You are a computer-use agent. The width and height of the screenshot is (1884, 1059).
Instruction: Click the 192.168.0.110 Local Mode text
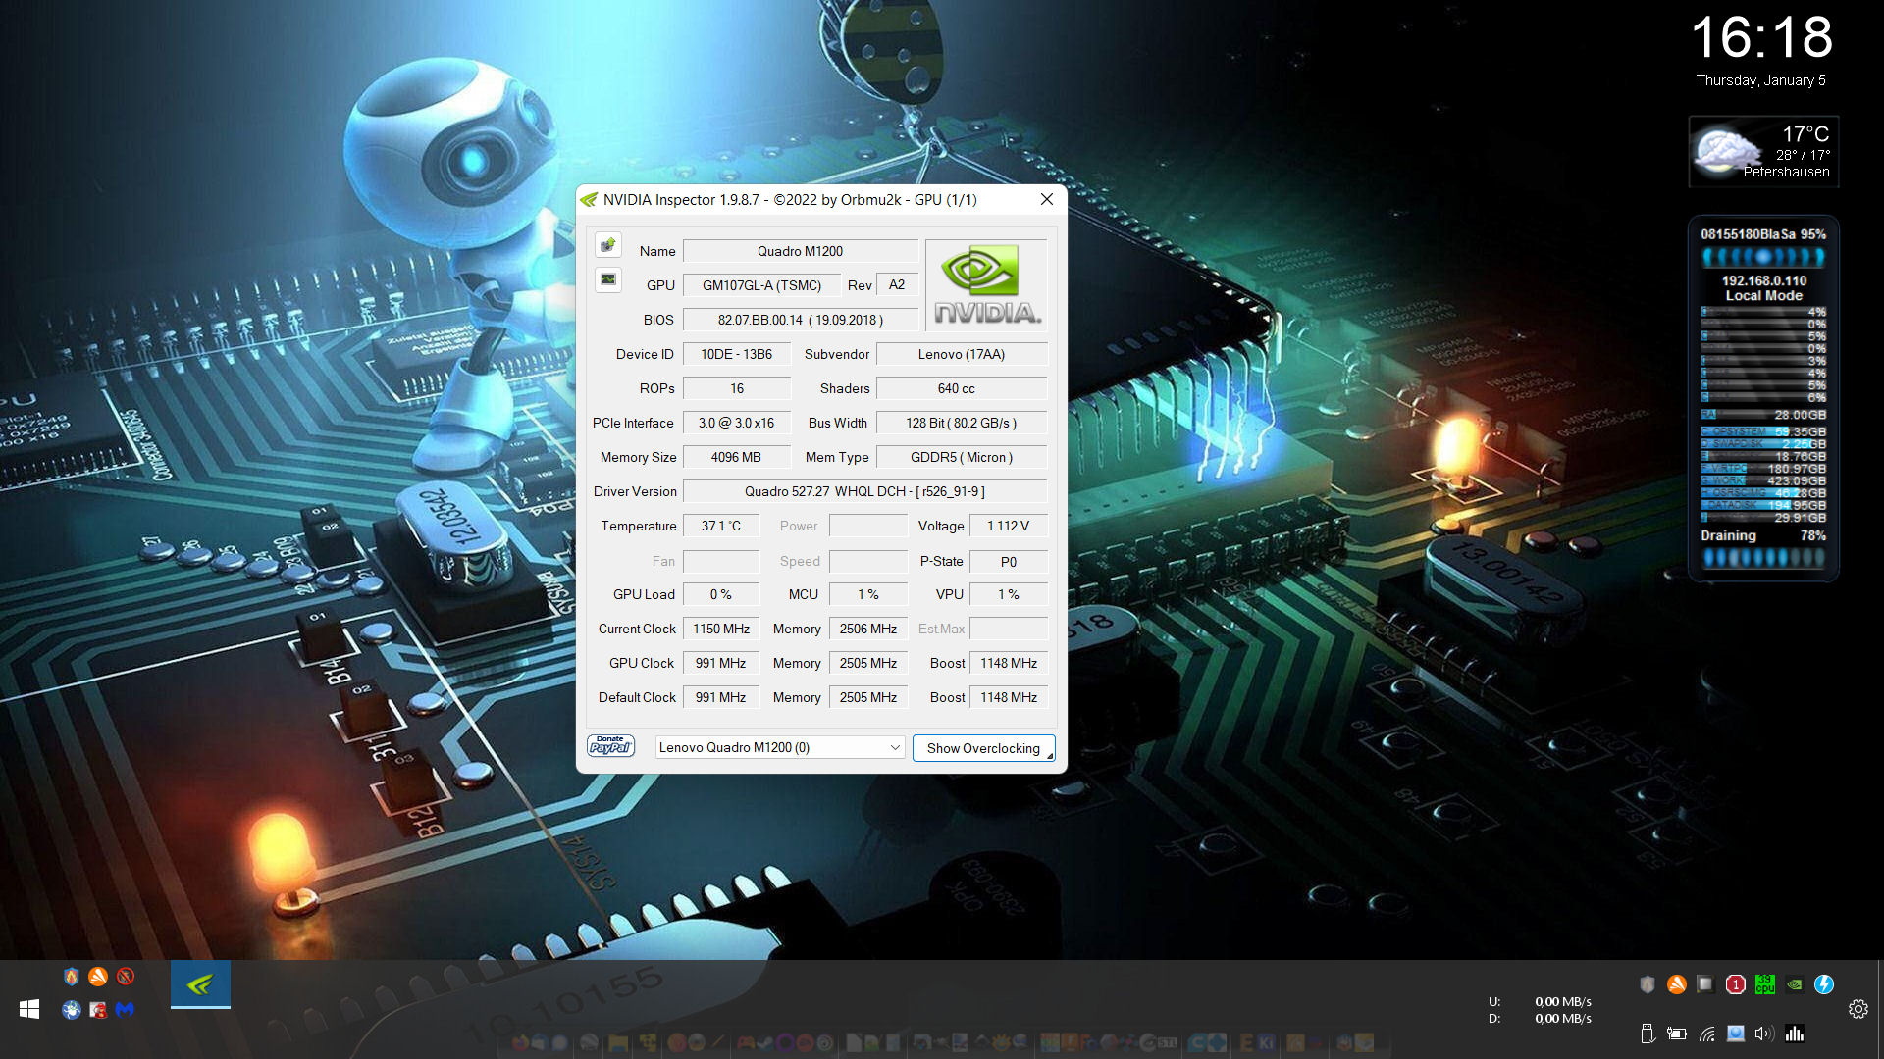[x=1764, y=287]
